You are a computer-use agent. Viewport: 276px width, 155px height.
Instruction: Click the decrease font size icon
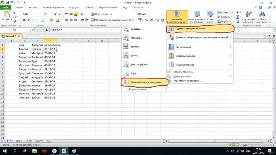tap(60, 14)
